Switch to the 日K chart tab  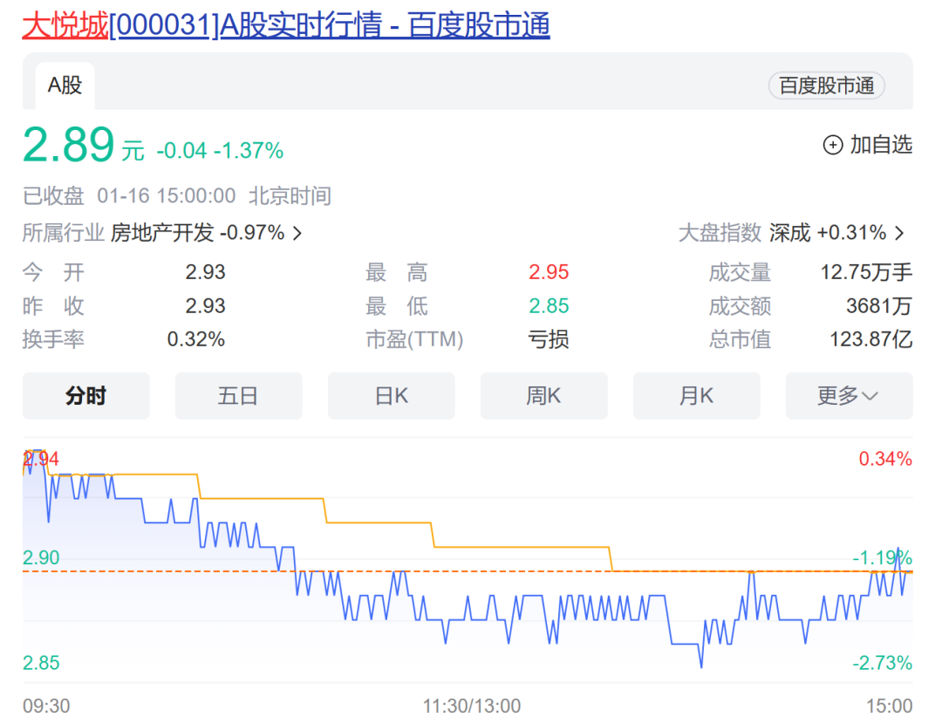pyautogui.click(x=391, y=396)
